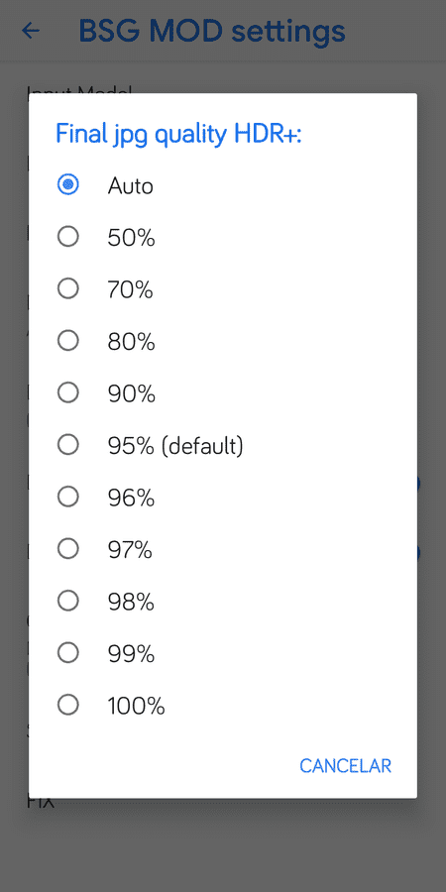
Task: Select the 90% quality option
Action: (x=68, y=393)
